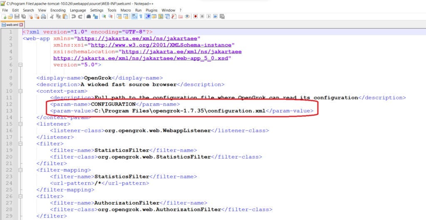Click org.opengrok.web.AuthorizationFilter on line 28
This screenshot has width=426, height=220.
pyautogui.click(x=159, y=210)
